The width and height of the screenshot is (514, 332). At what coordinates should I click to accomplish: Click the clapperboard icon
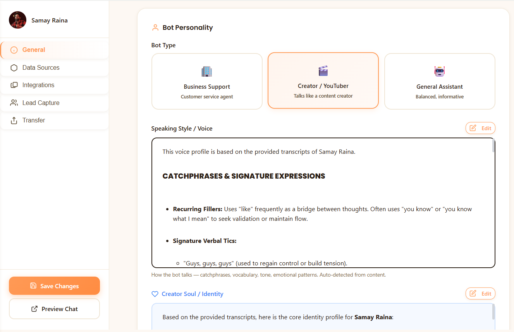323,71
